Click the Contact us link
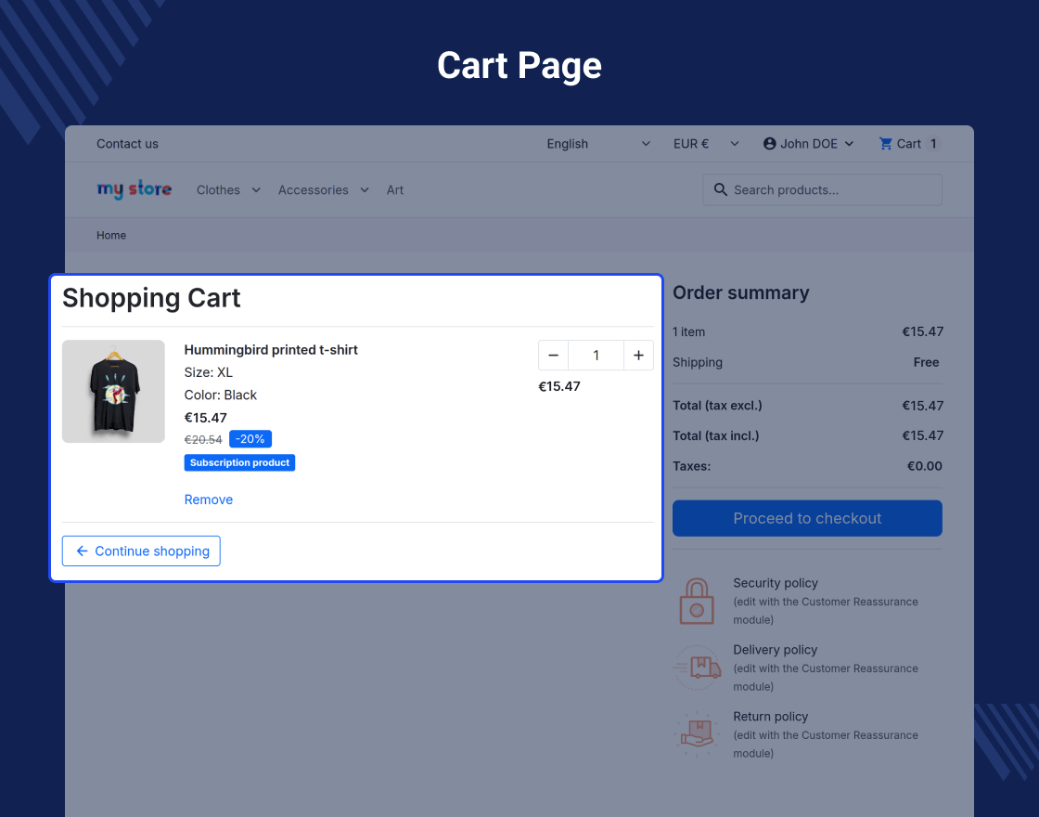1039x817 pixels. pos(127,144)
